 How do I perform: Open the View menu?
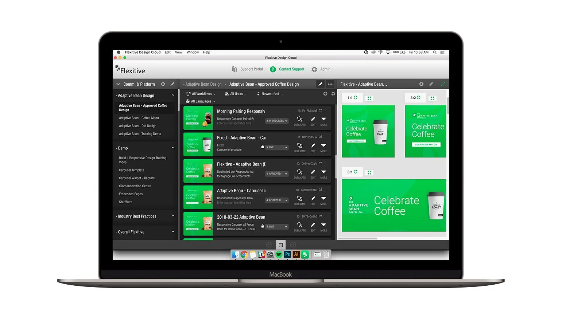click(179, 52)
